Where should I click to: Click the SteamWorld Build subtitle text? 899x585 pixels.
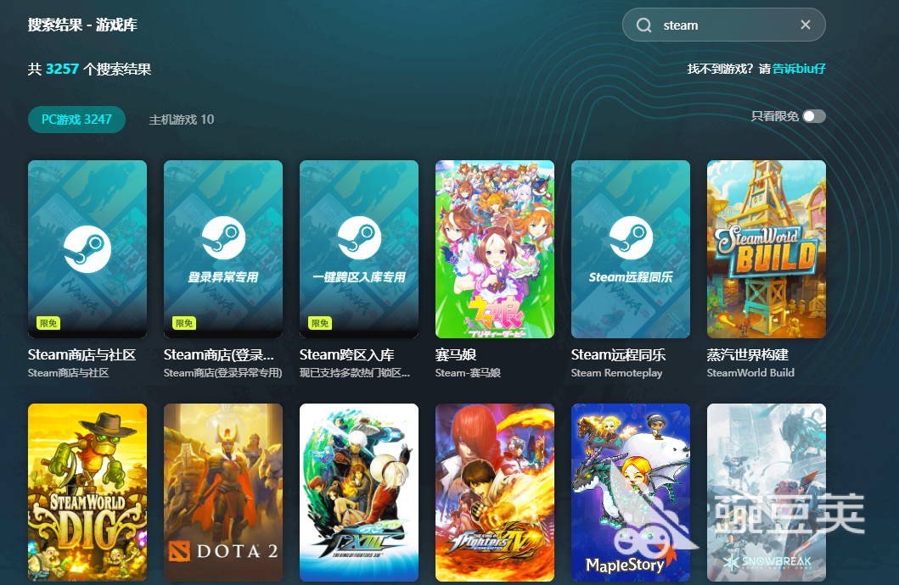pyautogui.click(x=750, y=373)
